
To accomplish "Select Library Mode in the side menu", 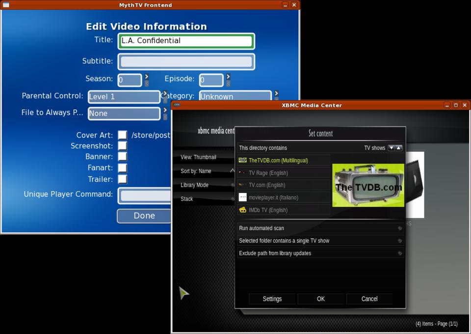I will pyautogui.click(x=195, y=185).
